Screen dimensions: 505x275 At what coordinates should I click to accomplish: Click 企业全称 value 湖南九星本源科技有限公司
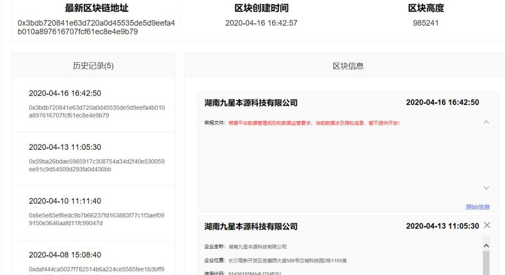[x=257, y=247]
